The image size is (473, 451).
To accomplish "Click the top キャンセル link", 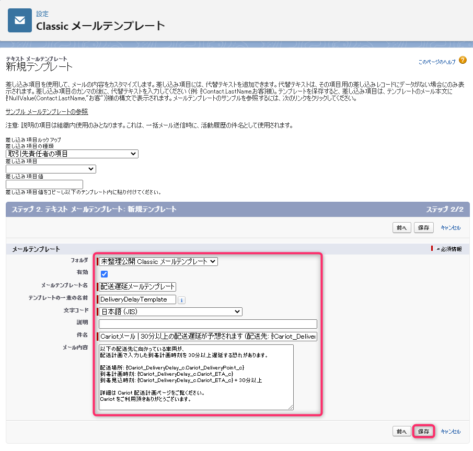I will tap(451, 228).
